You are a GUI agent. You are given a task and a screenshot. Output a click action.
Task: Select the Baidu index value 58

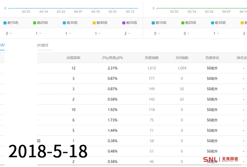151,141
